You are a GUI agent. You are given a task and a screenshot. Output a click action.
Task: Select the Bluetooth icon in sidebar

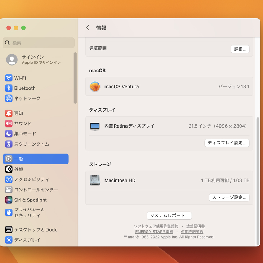pos(9,88)
